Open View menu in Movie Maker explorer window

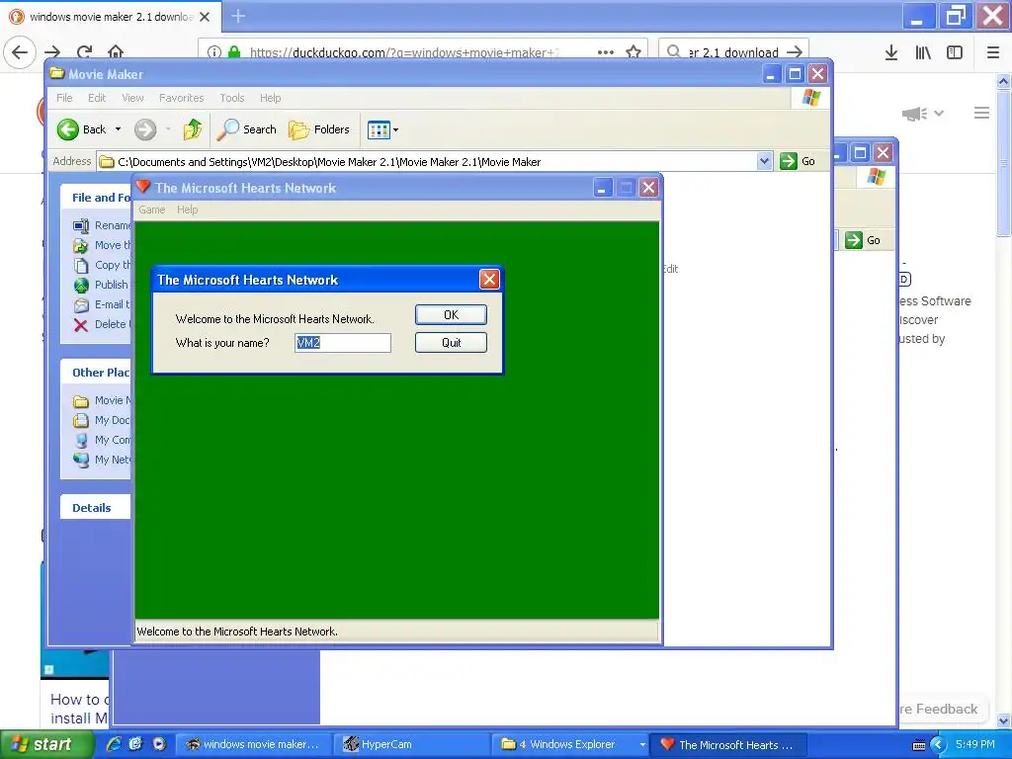tap(132, 98)
